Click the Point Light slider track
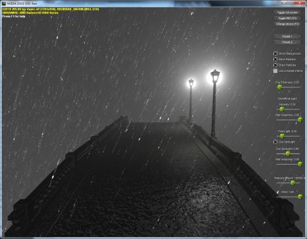The width and height of the screenshot is (307, 239). pyautogui.click(x=288, y=136)
